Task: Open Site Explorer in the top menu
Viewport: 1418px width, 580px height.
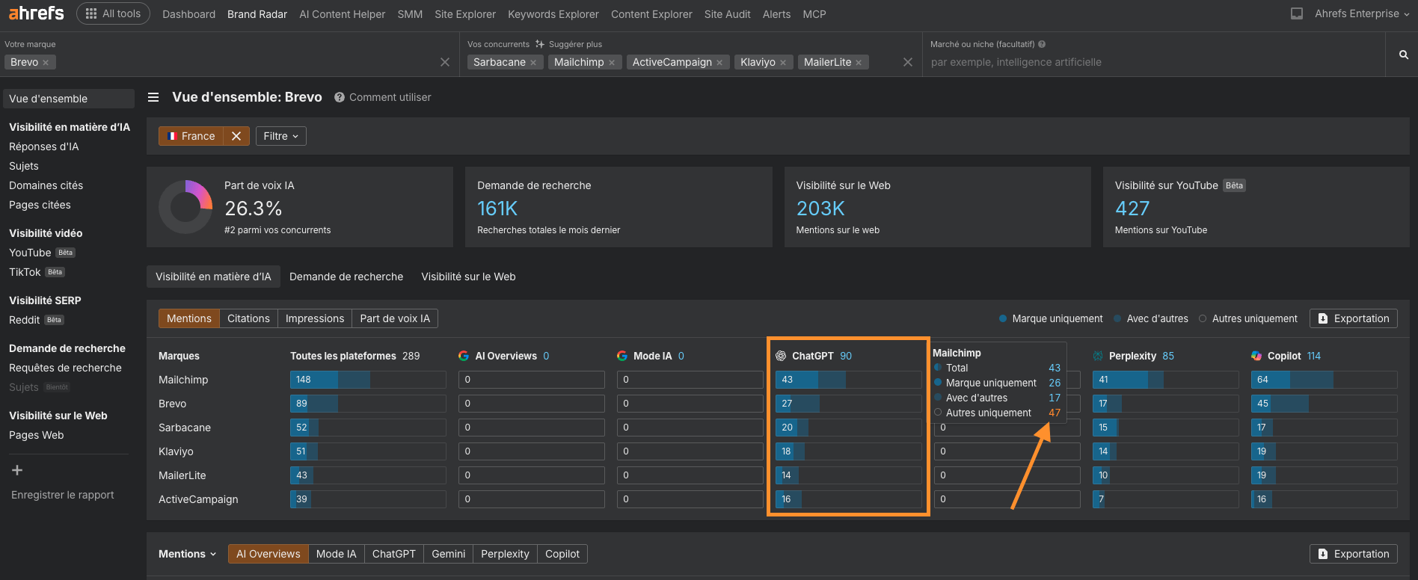Action: (465, 14)
